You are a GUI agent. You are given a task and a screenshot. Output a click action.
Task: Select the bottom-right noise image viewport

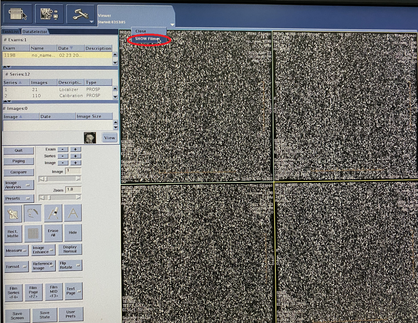346,252
